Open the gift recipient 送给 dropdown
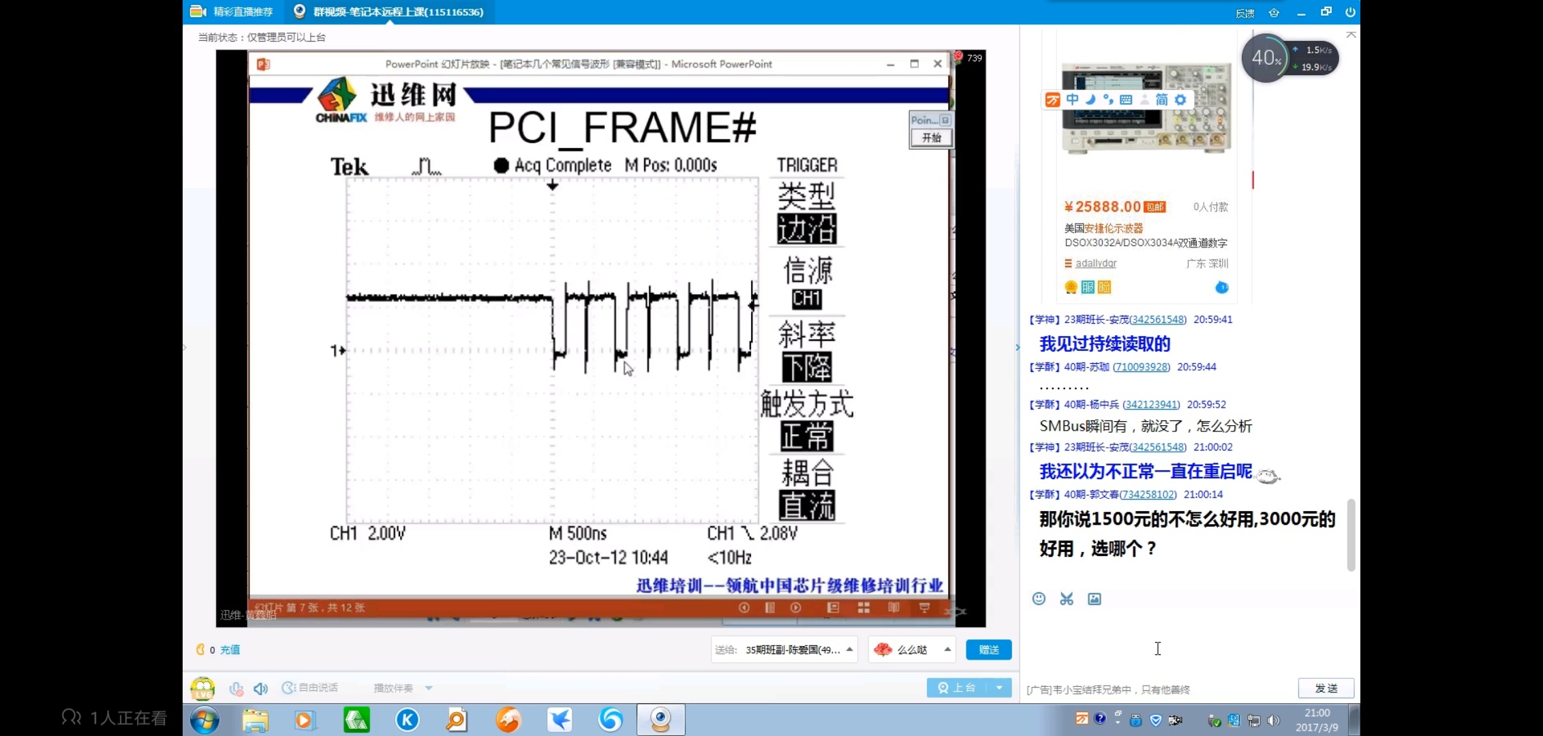 (849, 649)
